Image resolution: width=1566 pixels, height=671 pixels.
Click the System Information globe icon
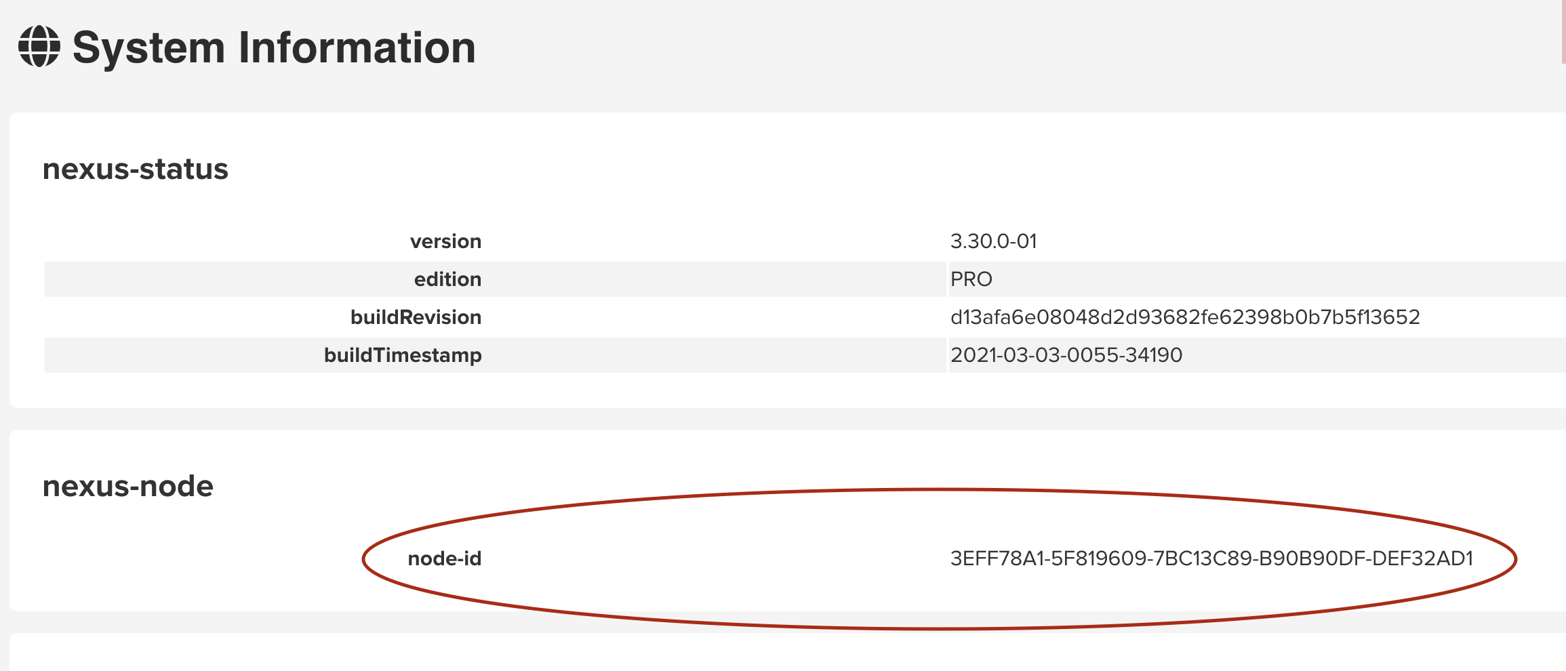[39, 47]
